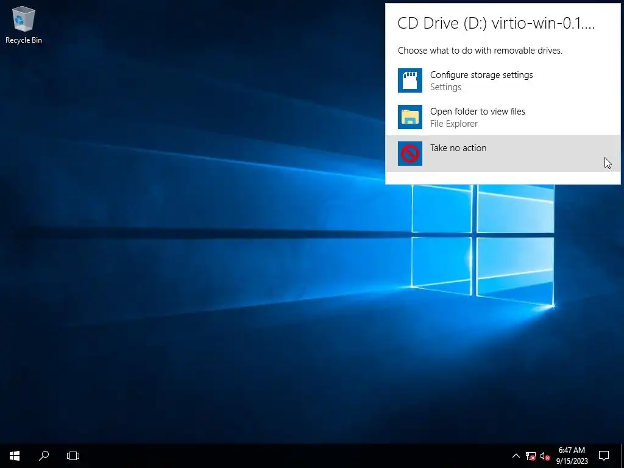Click the CD Drive (D:) notification title

496,23
